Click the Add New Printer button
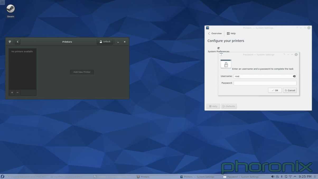The width and height of the screenshot is (318, 179). (x=82, y=72)
